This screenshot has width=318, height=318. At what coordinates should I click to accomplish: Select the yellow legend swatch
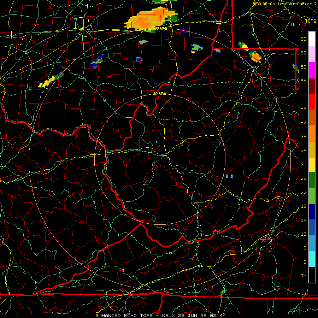click(312, 164)
